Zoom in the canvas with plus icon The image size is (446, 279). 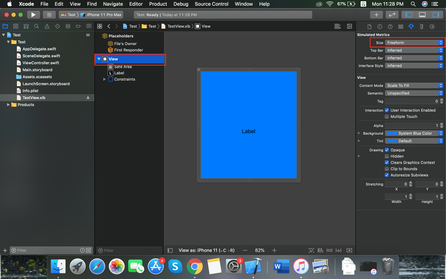[274, 250]
